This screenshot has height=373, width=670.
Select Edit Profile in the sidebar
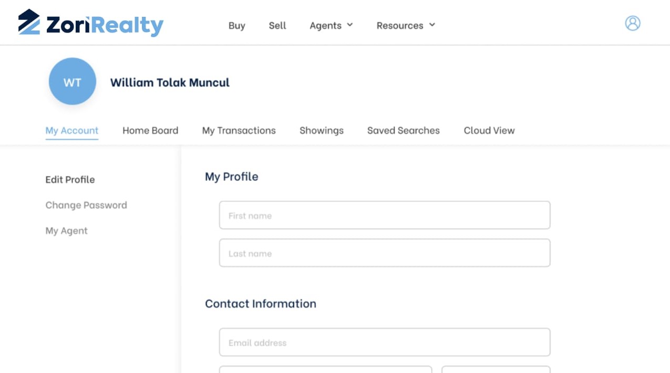point(70,180)
